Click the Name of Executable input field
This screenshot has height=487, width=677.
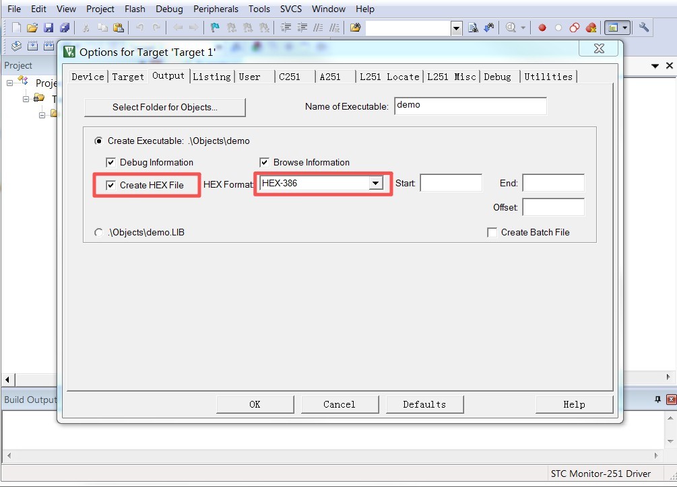point(470,106)
